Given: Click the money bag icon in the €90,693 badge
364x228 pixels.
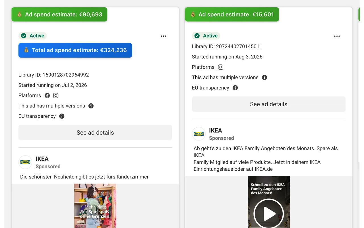Looking at the screenshot, I should (20, 14).
